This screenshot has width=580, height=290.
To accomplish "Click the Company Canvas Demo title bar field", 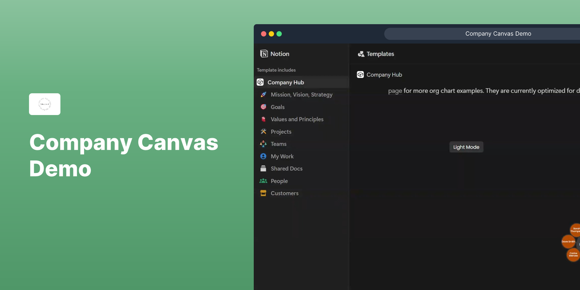I will tap(483, 34).
